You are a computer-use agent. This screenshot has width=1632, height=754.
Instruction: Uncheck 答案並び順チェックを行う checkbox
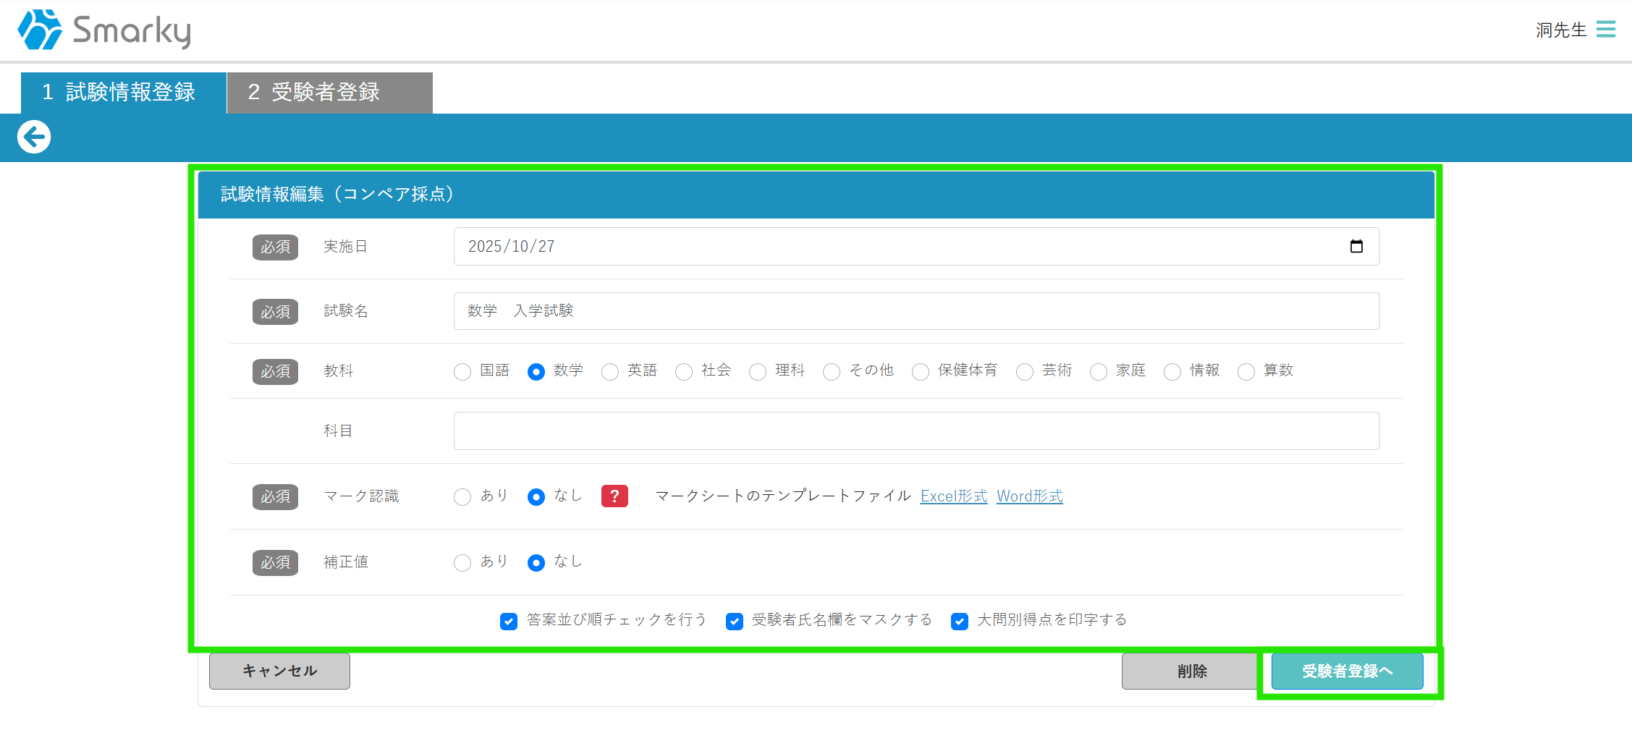(509, 622)
